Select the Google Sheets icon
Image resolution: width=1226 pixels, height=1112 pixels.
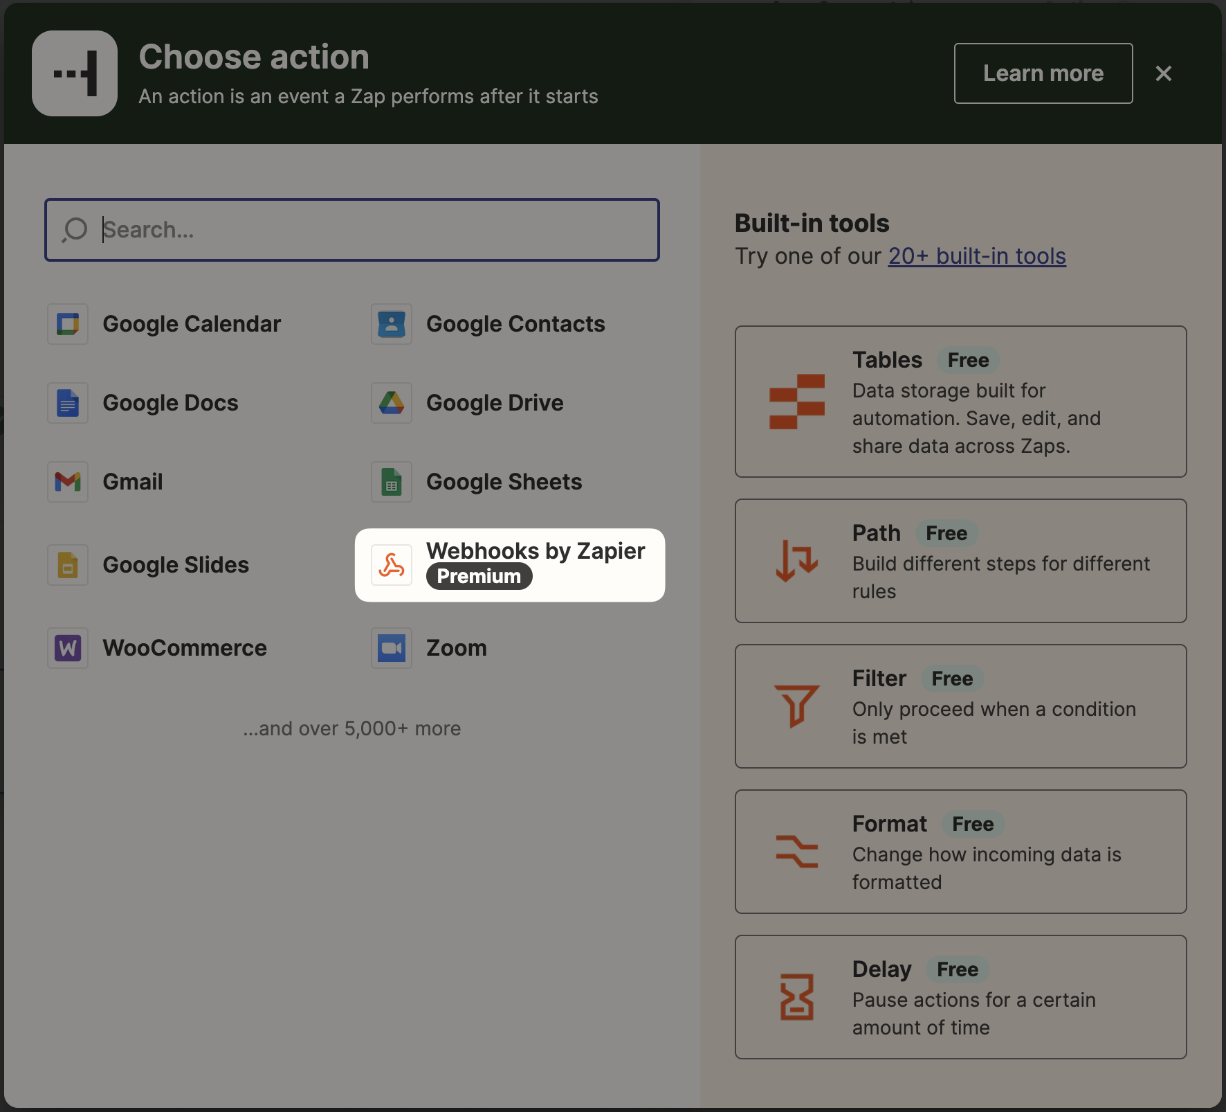pyautogui.click(x=392, y=482)
